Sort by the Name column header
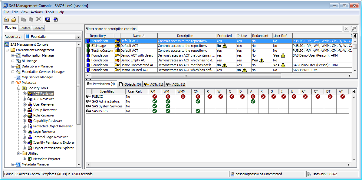The height and width of the screenshot is (180, 362). point(139,36)
